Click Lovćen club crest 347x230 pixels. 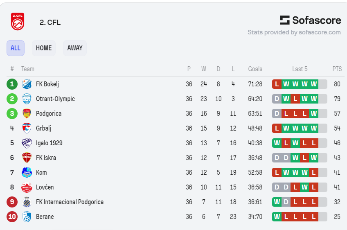pyautogui.click(x=27, y=187)
